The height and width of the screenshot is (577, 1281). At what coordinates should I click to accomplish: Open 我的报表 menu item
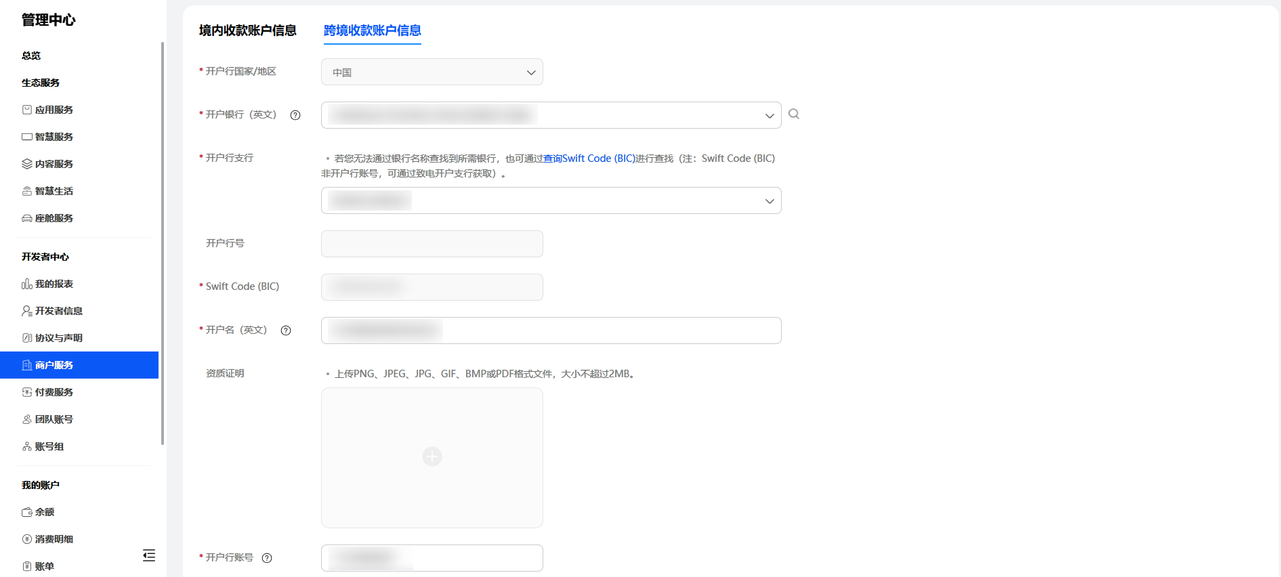pyautogui.click(x=54, y=284)
